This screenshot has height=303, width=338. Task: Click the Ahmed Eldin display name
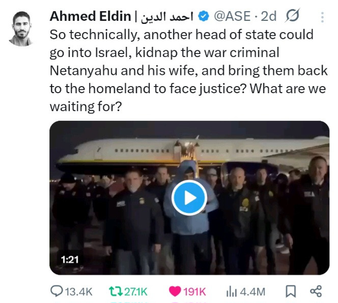90,16
